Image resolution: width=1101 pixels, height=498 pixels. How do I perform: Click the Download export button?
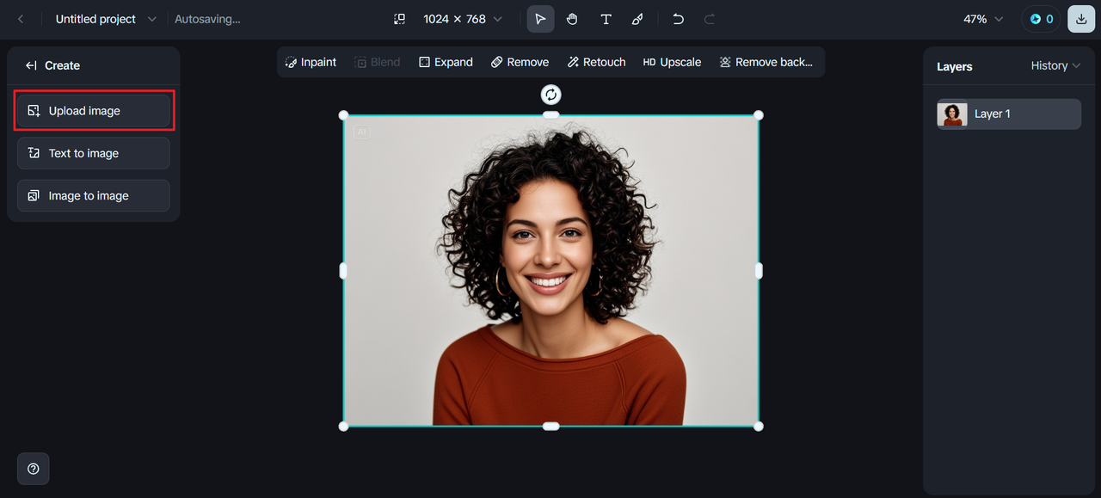click(1081, 19)
